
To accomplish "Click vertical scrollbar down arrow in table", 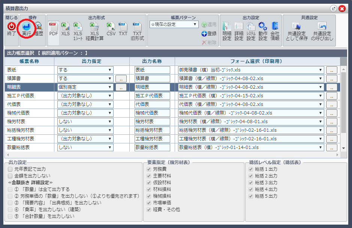I will (344, 148).
